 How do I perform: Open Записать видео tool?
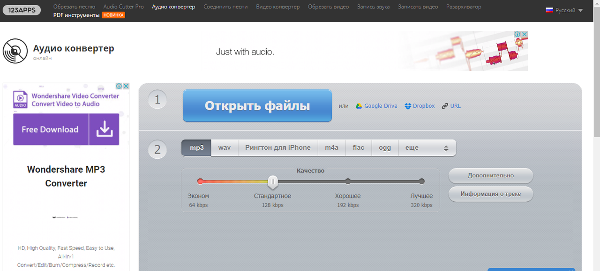(x=418, y=7)
